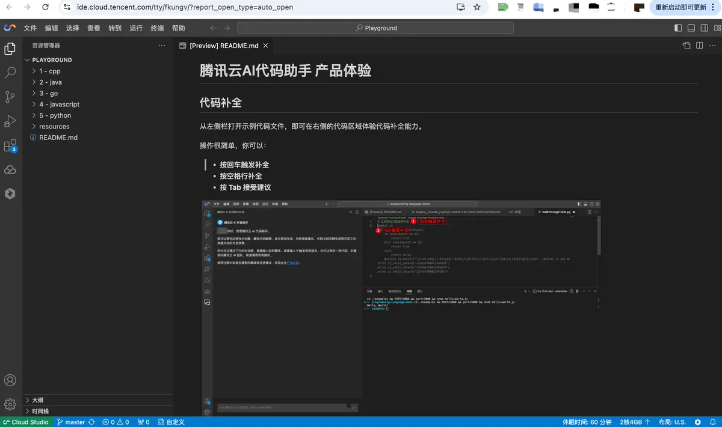722x427 pixels.
Task: Reload the browser page
Action: 46,7
